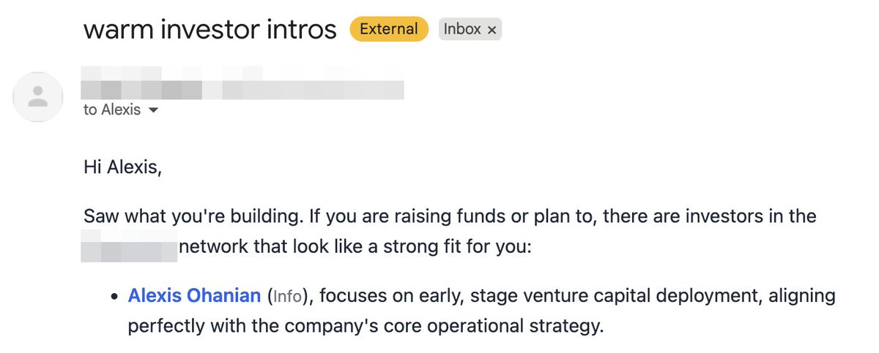Click the subject "warm investor intros"

209,30
